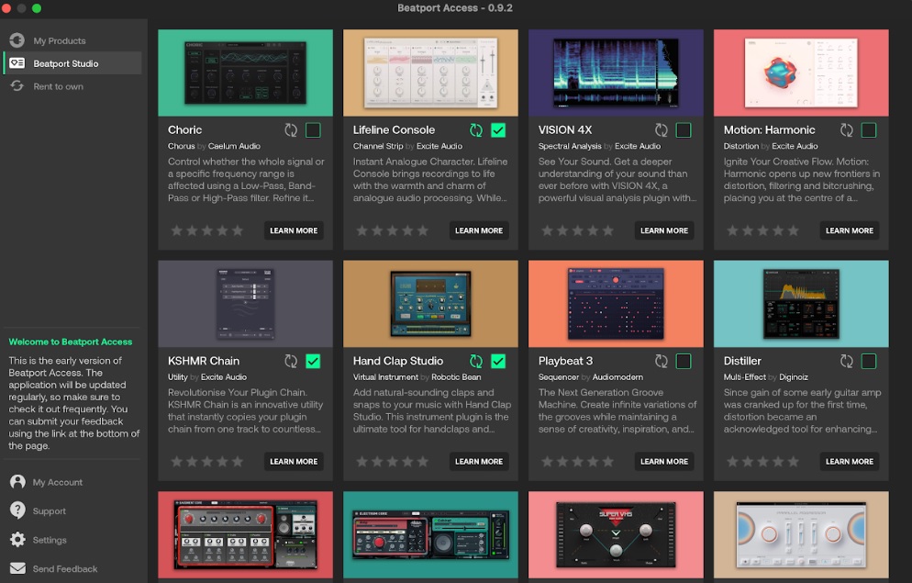This screenshot has width=912, height=583.
Task: Open the KSHMR Chain thumbnail
Action: (246, 304)
